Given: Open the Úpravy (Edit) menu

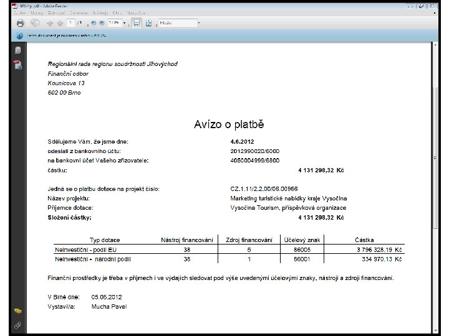Looking at the screenshot, I should click(37, 13).
